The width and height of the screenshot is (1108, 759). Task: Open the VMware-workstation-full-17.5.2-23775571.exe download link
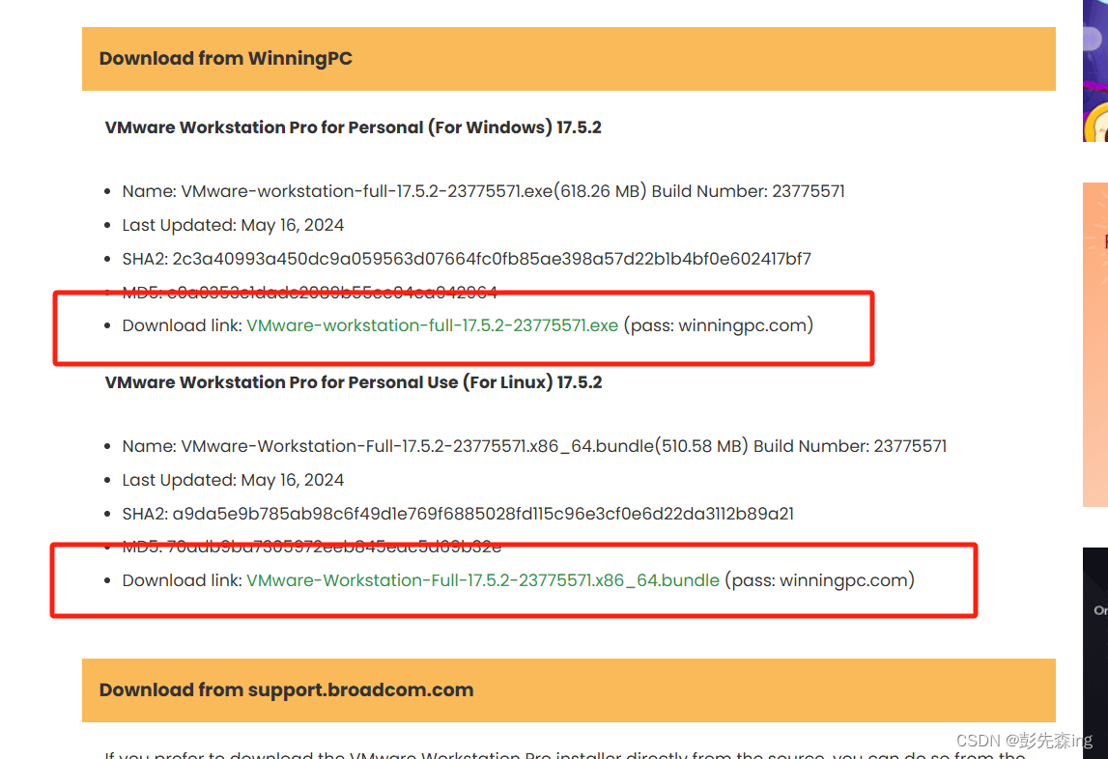(432, 325)
